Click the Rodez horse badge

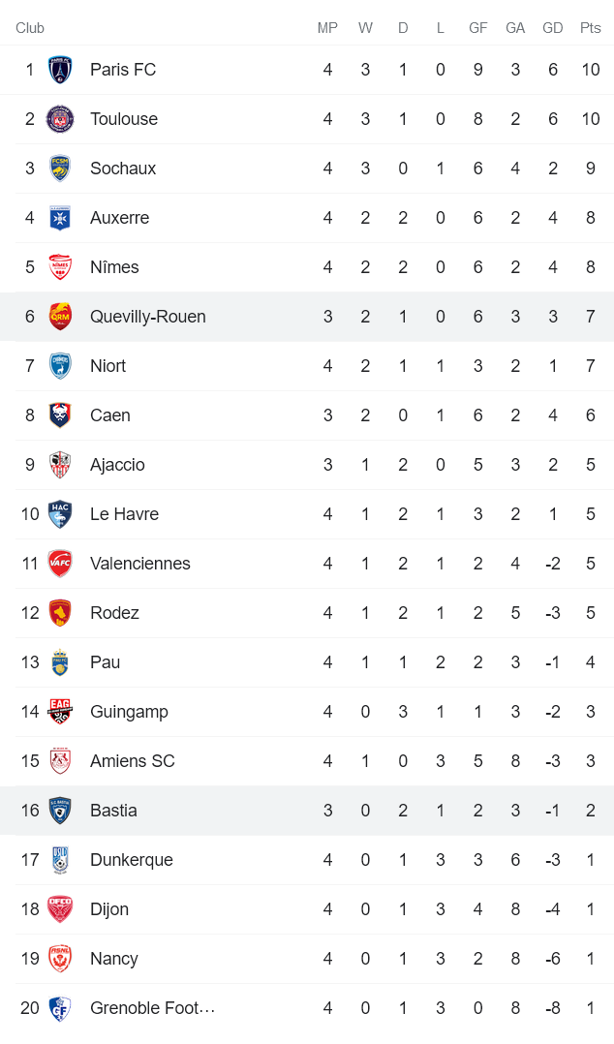point(60,612)
